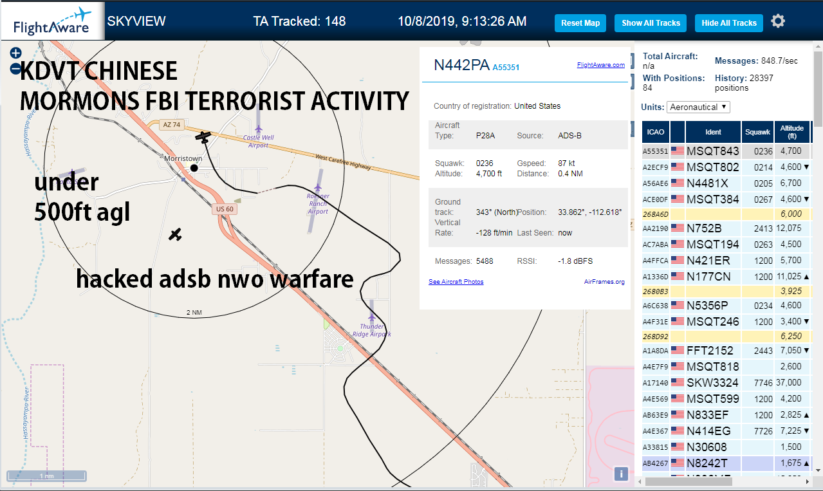Zoom out with the minus button

16,69
